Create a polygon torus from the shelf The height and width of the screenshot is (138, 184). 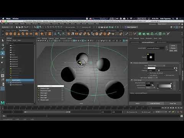coord(23,34)
